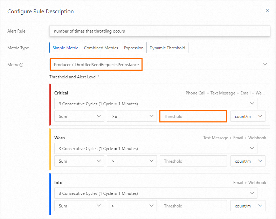Click the Info Threshold input field
The width and height of the screenshot is (276, 219).
[193, 206]
